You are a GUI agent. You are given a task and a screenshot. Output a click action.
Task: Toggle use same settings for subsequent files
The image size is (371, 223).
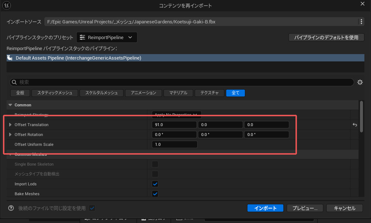pyautogui.click(x=92, y=208)
